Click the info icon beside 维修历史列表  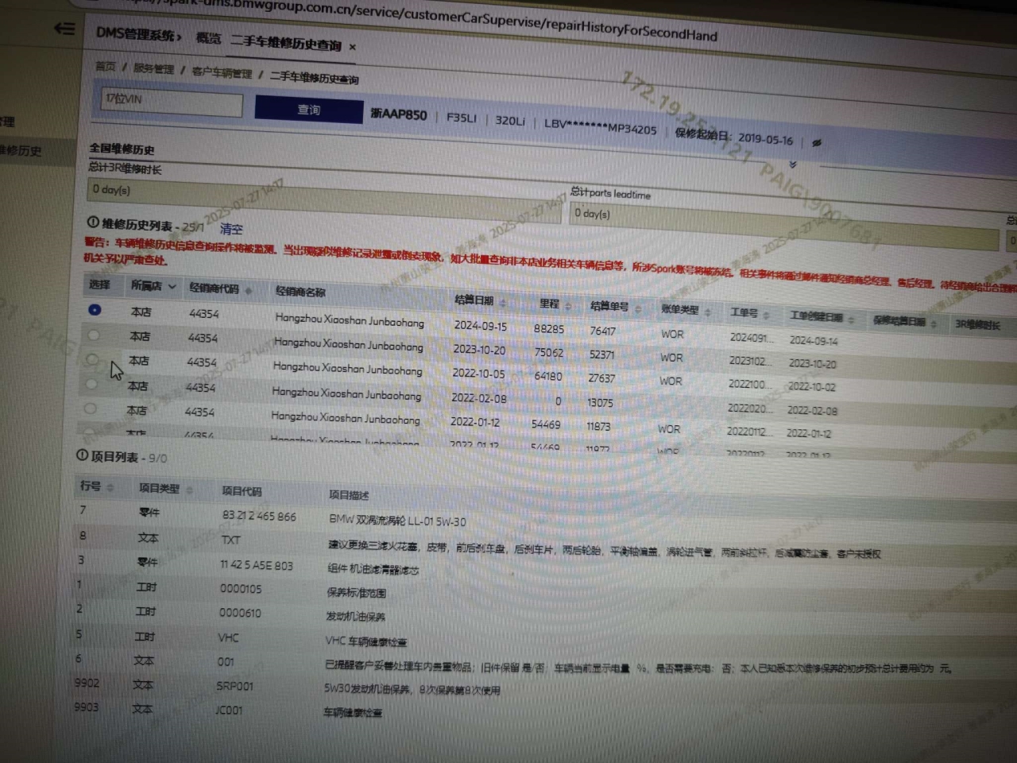click(93, 223)
